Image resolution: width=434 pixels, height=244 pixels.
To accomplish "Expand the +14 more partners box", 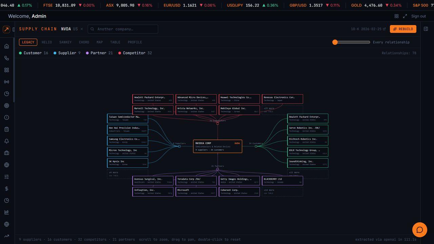I will click(x=282, y=192).
